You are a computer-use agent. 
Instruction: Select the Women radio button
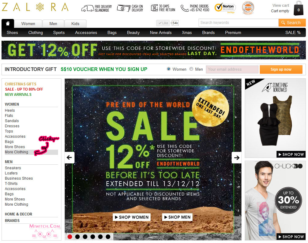pyautogui.click(x=169, y=69)
